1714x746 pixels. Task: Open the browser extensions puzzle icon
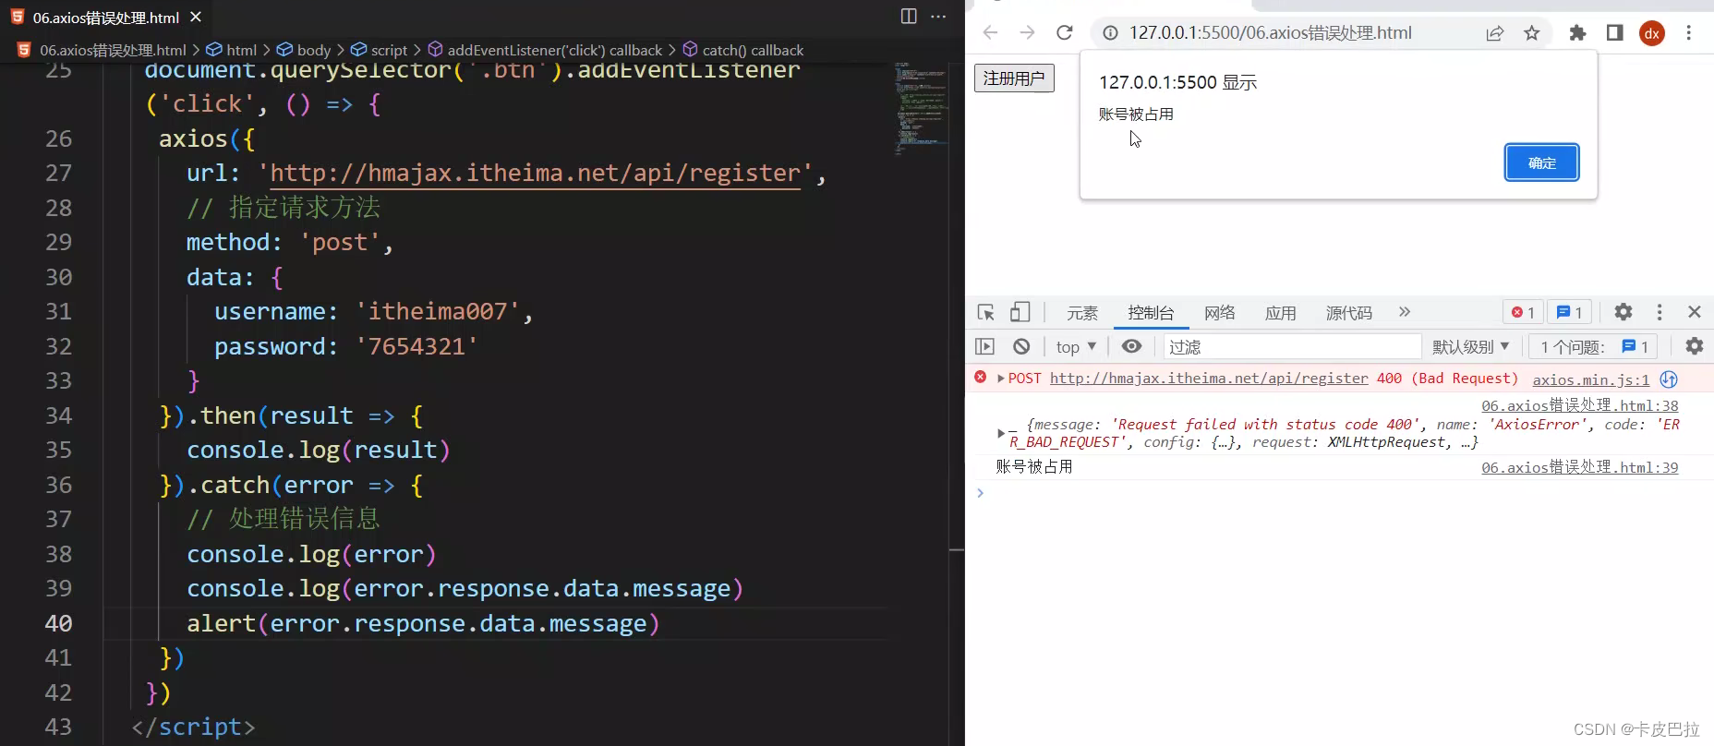[1577, 33]
